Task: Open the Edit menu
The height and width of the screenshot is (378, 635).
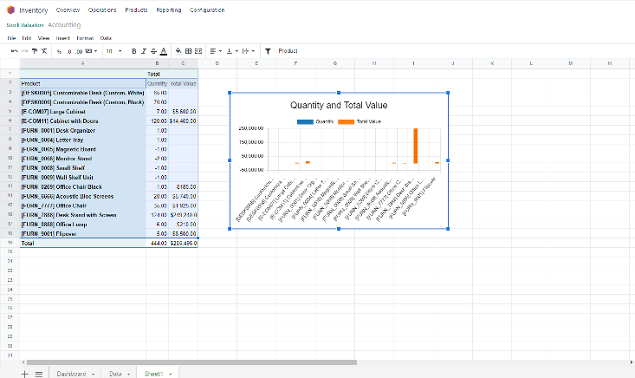Action: click(x=27, y=38)
